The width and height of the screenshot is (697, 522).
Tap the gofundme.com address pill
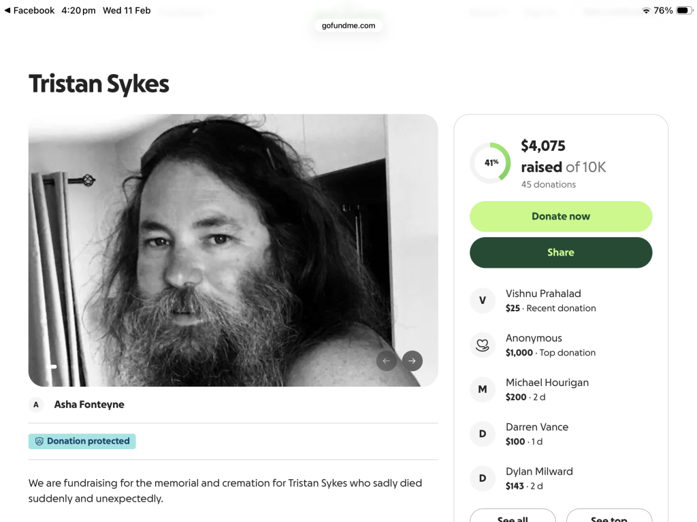tap(348, 26)
